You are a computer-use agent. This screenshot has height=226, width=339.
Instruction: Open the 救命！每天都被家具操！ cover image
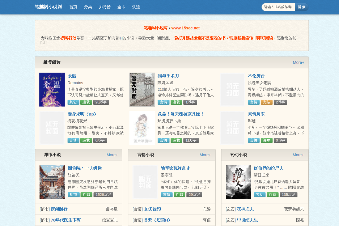click(142, 128)
